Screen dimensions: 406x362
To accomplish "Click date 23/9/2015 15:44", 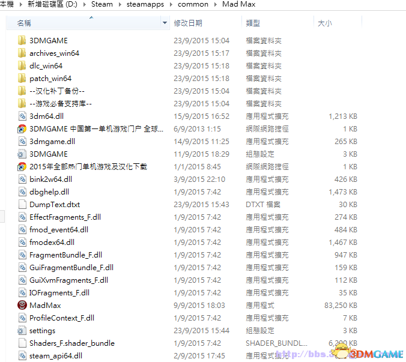I will coord(201,330).
